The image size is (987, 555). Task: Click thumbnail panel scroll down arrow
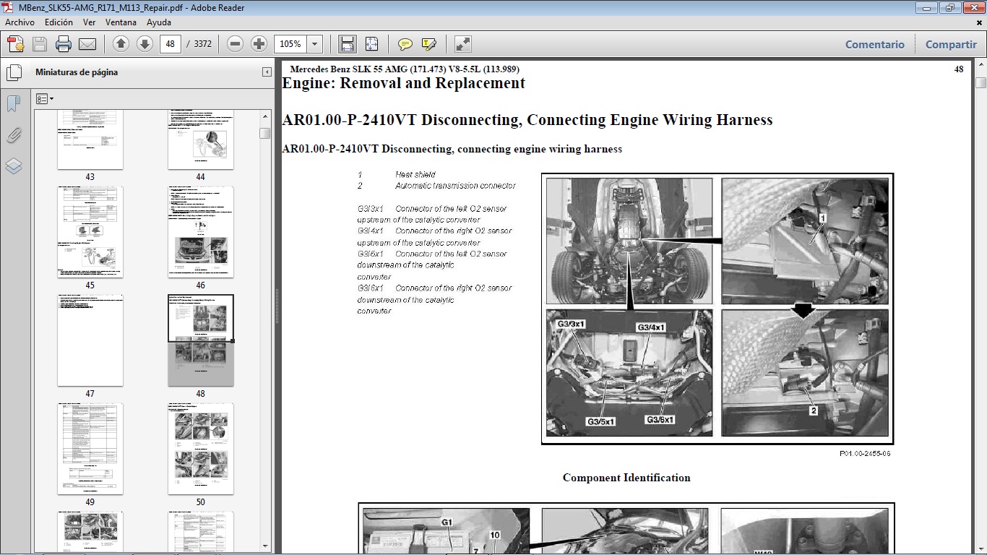[x=265, y=546]
